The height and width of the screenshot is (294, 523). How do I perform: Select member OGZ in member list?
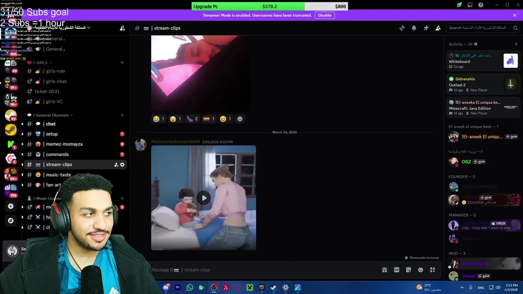pyautogui.click(x=483, y=162)
